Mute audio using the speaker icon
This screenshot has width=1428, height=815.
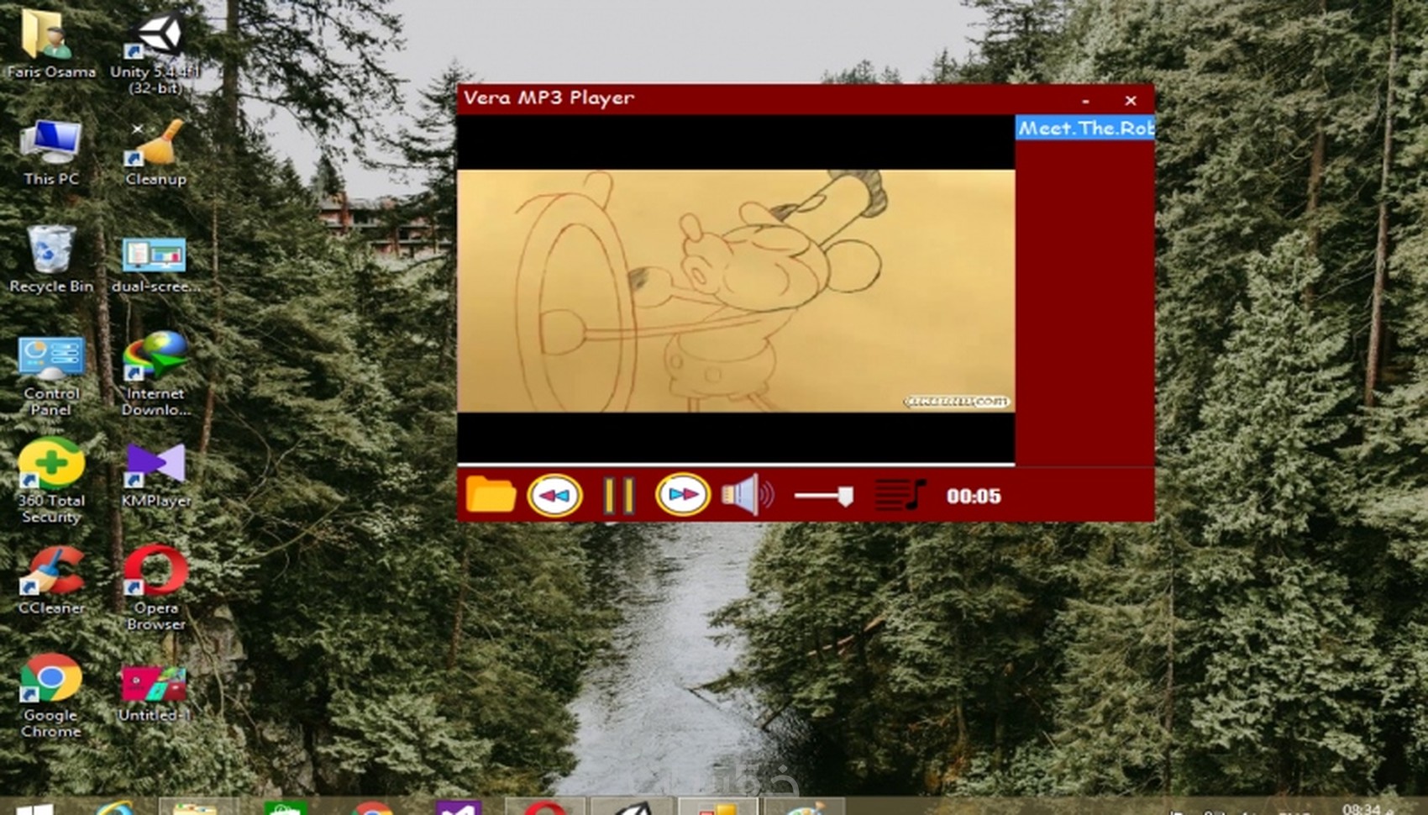pos(747,495)
